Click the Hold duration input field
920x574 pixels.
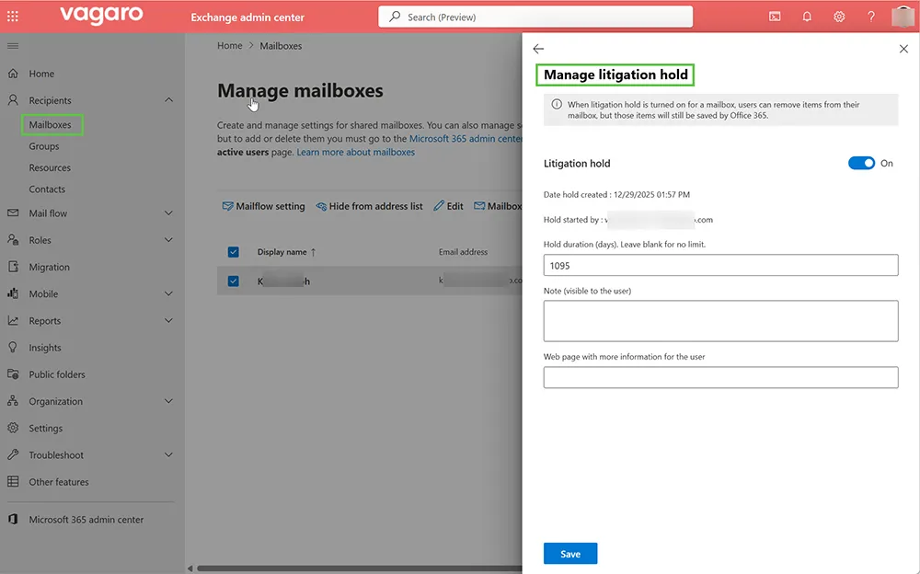[720, 265]
